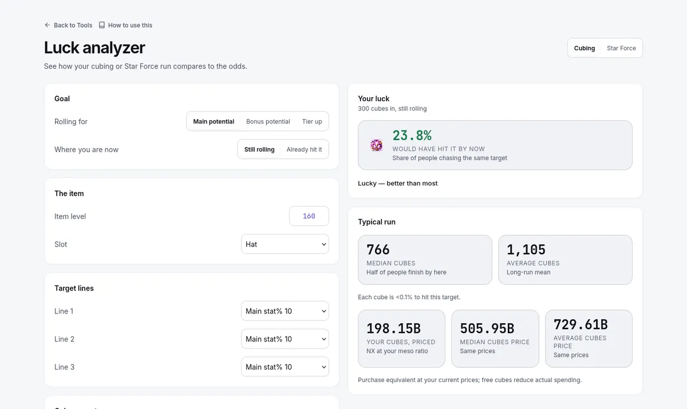Select the Still rolling option
This screenshot has width=687, height=409.
point(259,149)
